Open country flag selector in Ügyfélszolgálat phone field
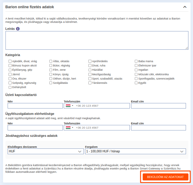 (x=70, y=128)
